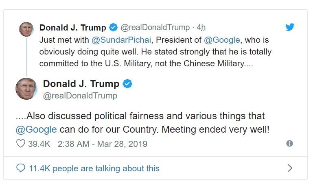Click the "4h" timestamp of the parent tweet

[201, 28]
